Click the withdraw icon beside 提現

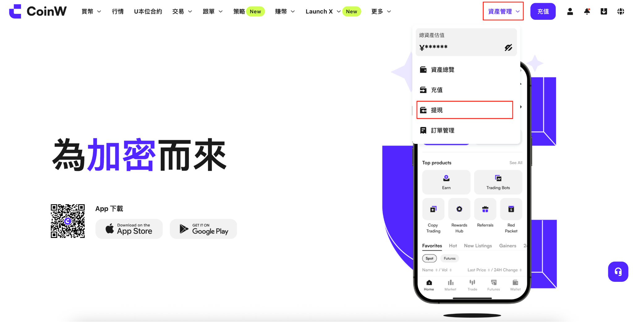[423, 110]
